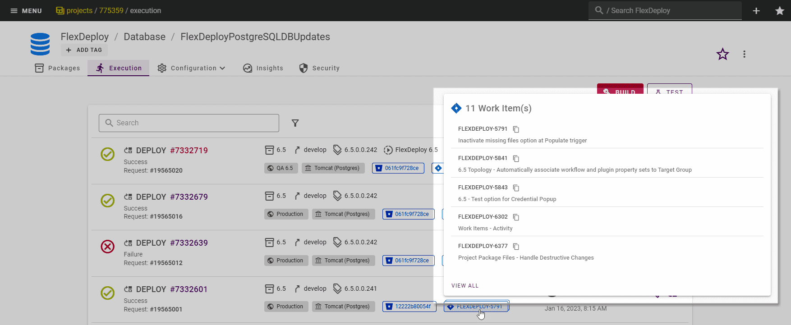791x325 pixels.
Task: Copy FLEXDEPLOY-5791 key to clipboard
Action: click(x=516, y=129)
